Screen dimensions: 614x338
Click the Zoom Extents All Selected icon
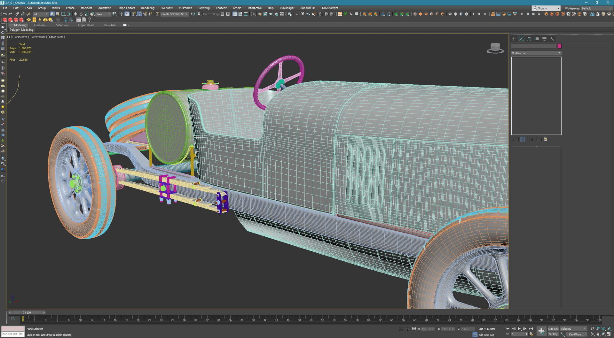[609, 329]
